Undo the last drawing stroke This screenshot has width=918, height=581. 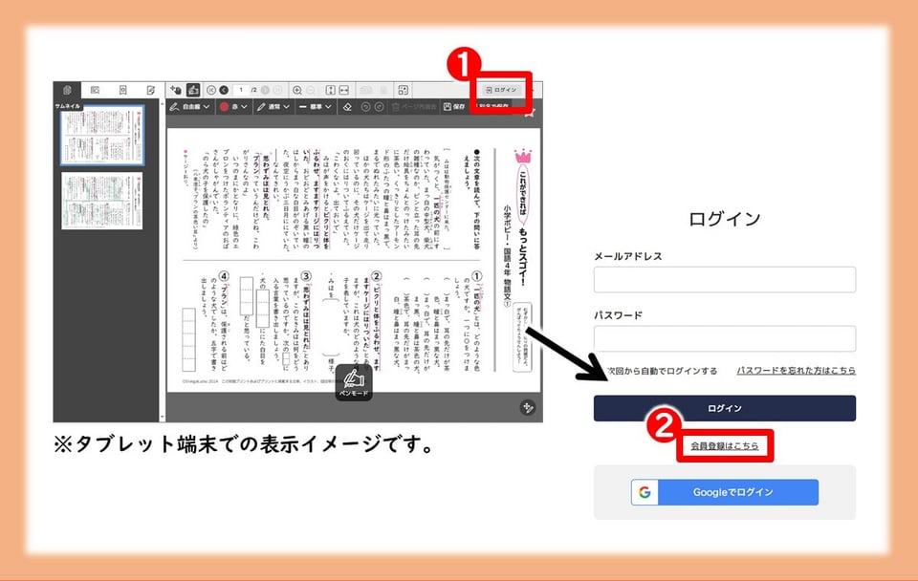pyautogui.click(x=365, y=107)
